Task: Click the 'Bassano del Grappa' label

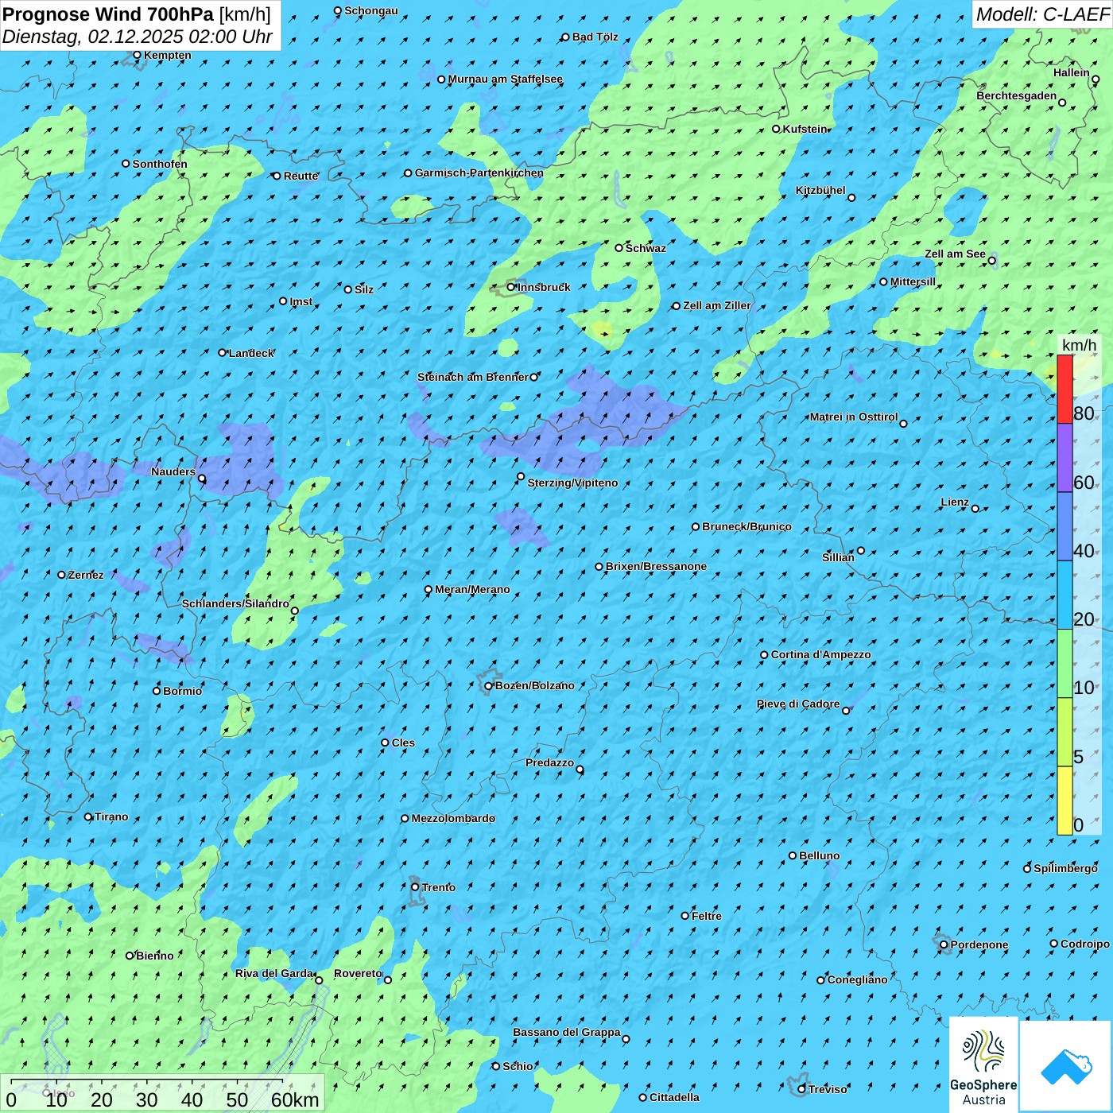Action: click(x=566, y=1032)
